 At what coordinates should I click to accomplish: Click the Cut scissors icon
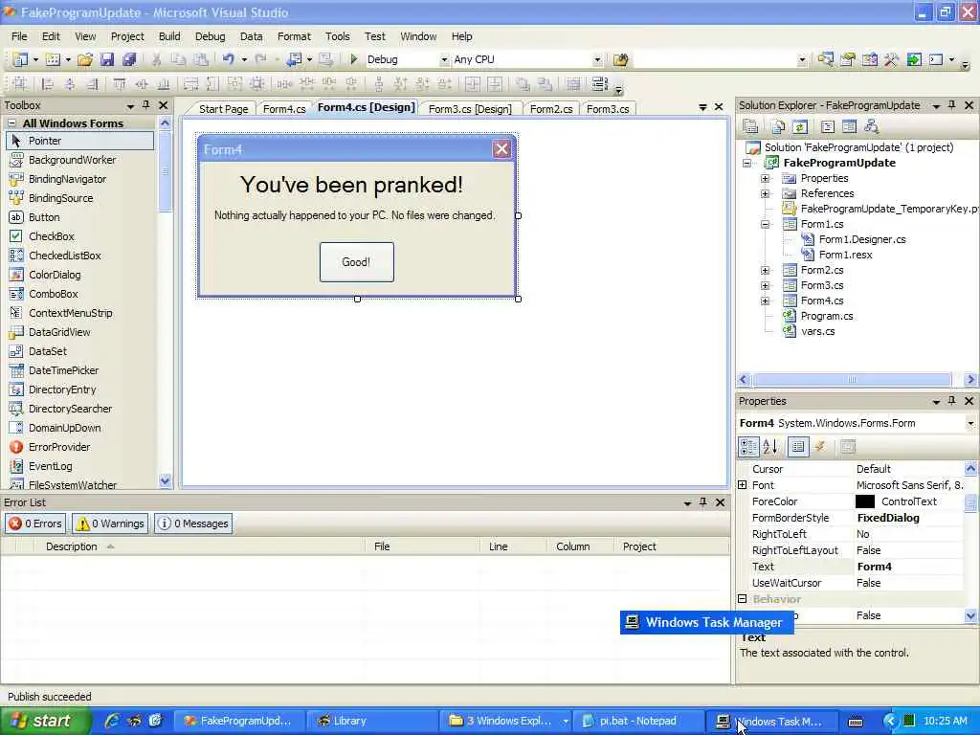point(157,59)
